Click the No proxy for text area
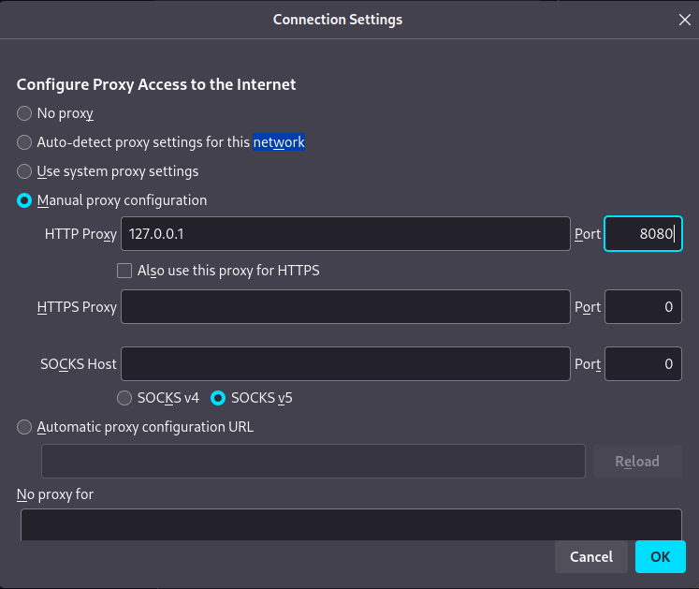699x589 pixels. click(351, 524)
